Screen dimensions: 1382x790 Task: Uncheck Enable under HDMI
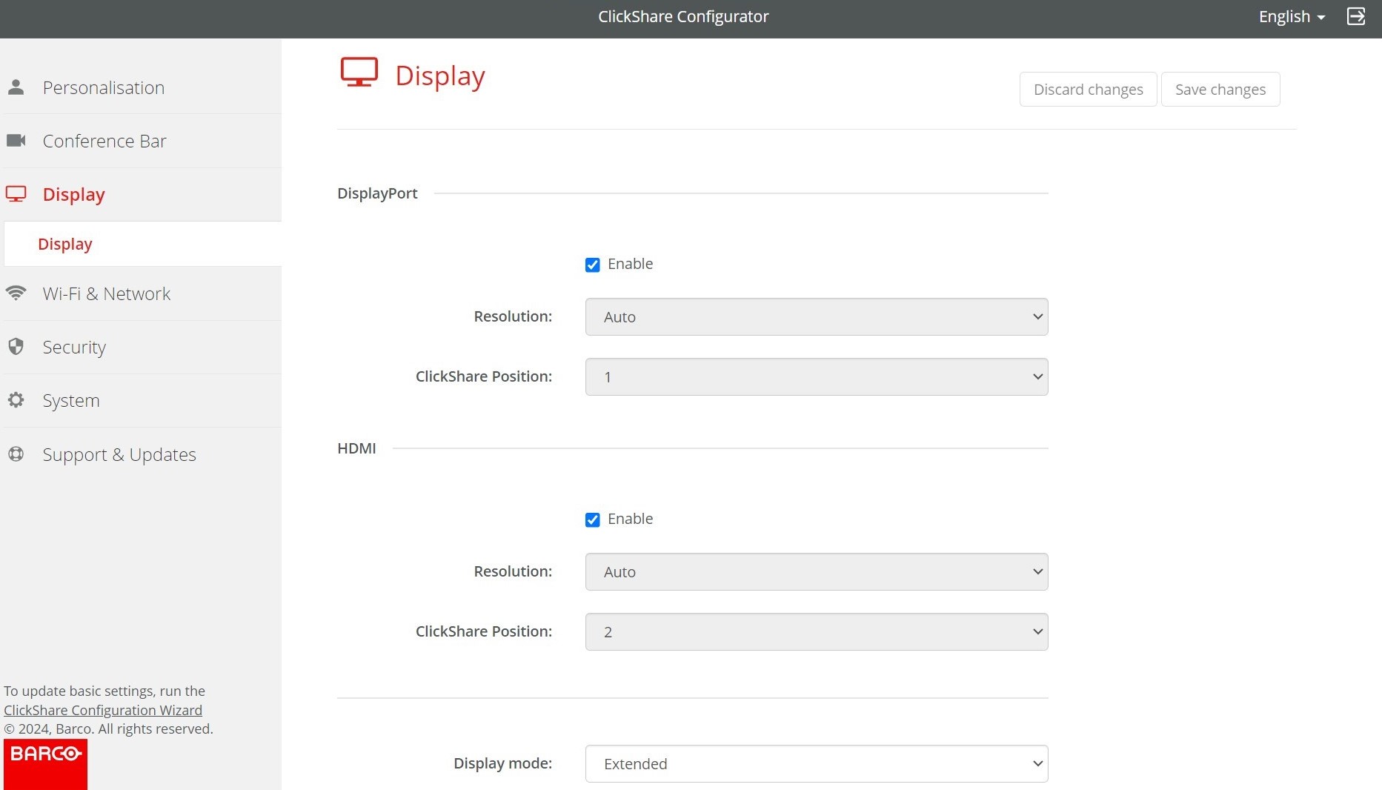coord(592,519)
